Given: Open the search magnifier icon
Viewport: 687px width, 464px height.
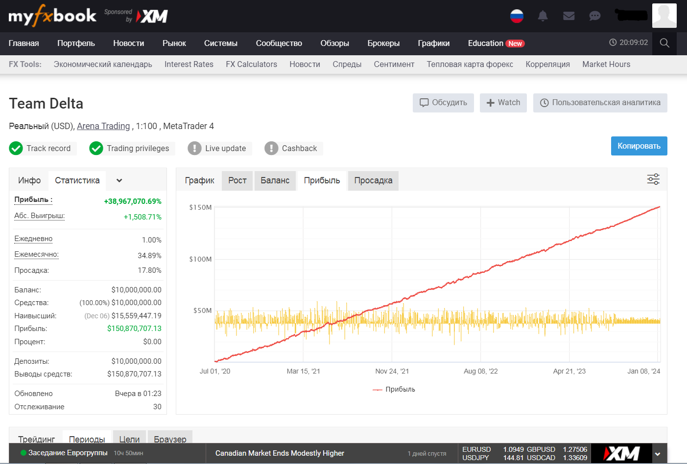Looking at the screenshot, I should coord(664,43).
